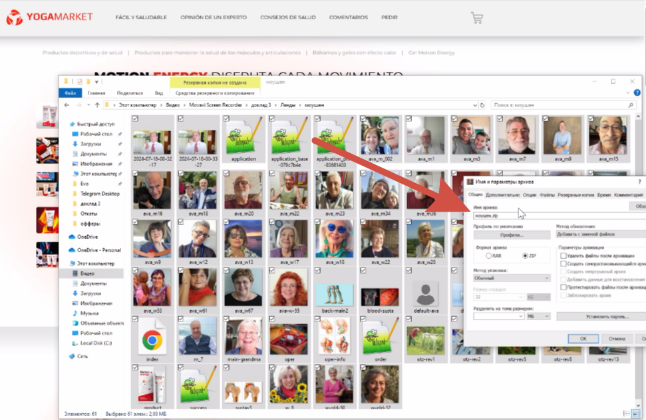Click the YogaMarket logo

tap(49, 17)
